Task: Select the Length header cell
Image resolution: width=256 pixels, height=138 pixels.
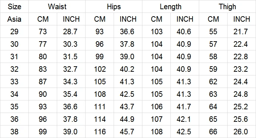Action: [x=171, y=7]
